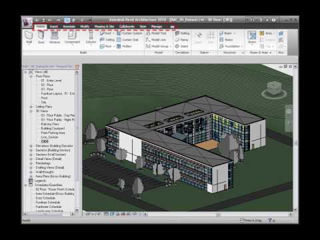
Task: Click the Roof tool
Action: pos(106,33)
